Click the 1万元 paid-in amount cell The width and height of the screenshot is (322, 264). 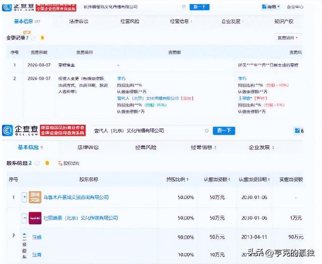point(296,218)
